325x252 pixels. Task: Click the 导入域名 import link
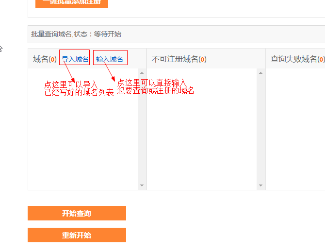[x=75, y=59]
